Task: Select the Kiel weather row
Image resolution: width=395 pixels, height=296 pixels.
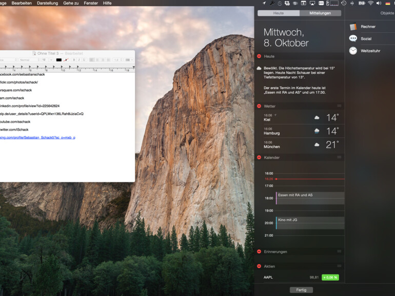Action: pyautogui.click(x=301, y=117)
